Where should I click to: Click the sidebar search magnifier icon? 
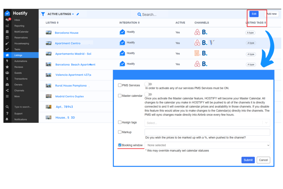point(7,107)
